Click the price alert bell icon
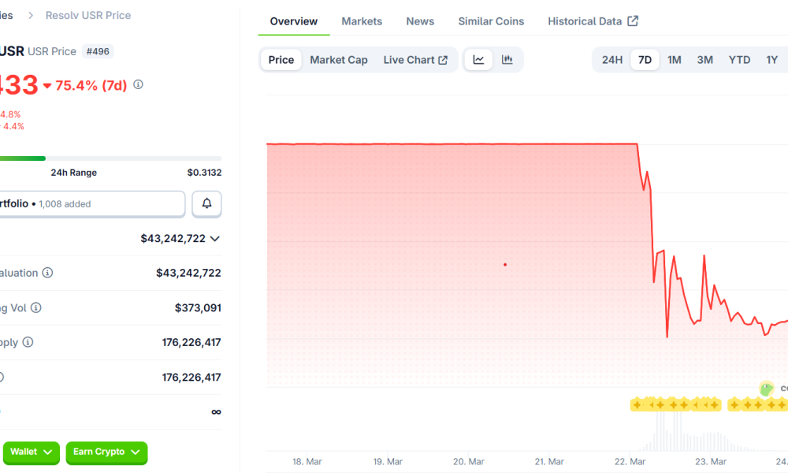The image size is (788, 473). (206, 203)
